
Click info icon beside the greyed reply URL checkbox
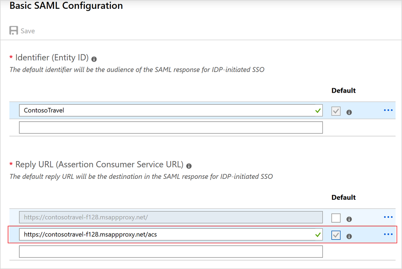(349, 219)
